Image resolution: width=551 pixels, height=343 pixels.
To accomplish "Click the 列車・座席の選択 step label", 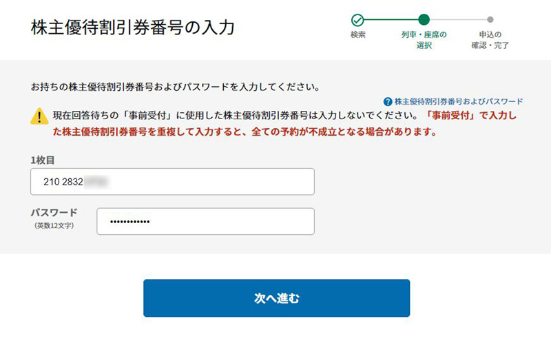I will click(x=424, y=40).
